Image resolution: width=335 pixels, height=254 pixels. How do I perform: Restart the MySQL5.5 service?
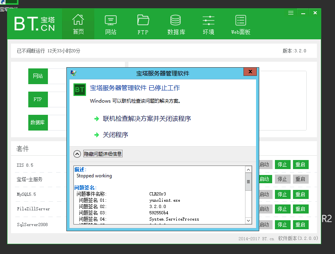click(x=300, y=195)
